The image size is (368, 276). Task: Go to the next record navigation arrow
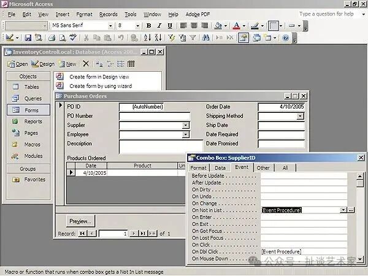tap(134, 234)
